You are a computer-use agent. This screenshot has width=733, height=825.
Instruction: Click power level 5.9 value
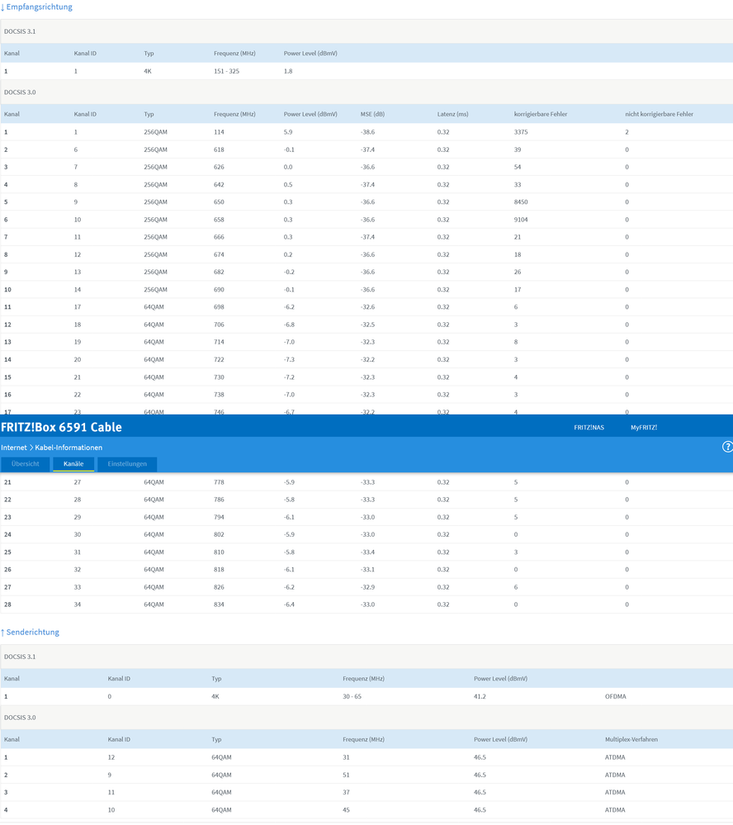287,132
